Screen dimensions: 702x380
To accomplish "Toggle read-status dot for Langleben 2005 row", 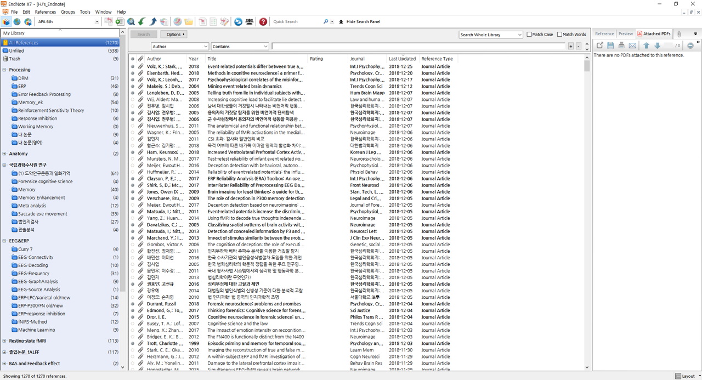I will click(133, 93).
